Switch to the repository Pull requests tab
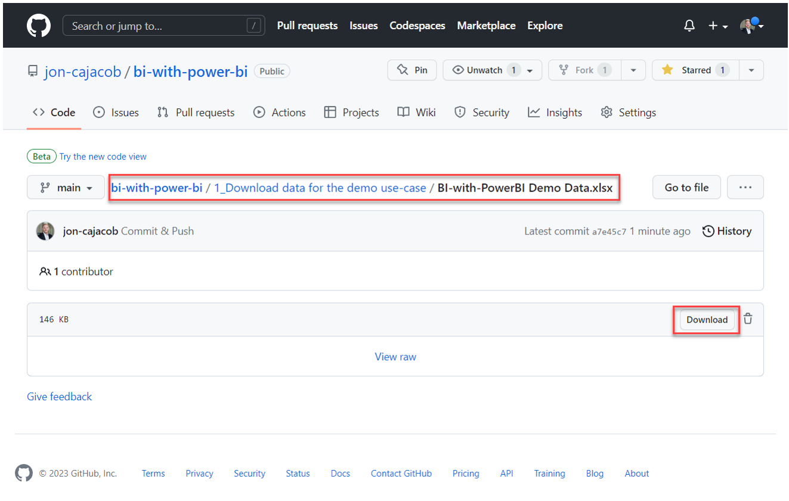 pos(196,112)
